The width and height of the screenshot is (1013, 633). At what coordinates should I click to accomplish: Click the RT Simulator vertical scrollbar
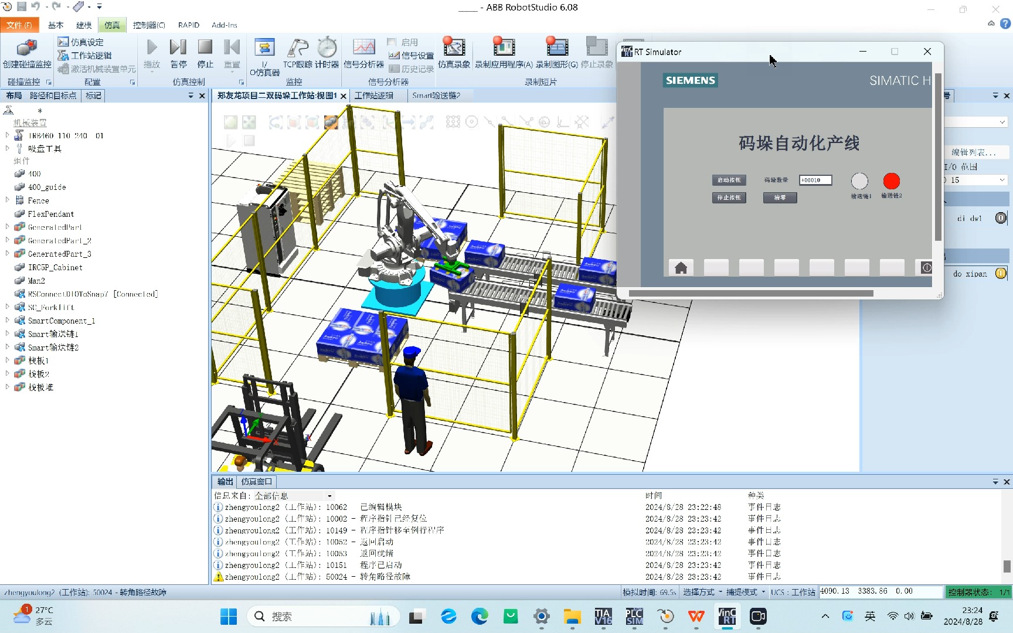[x=938, y=156]
